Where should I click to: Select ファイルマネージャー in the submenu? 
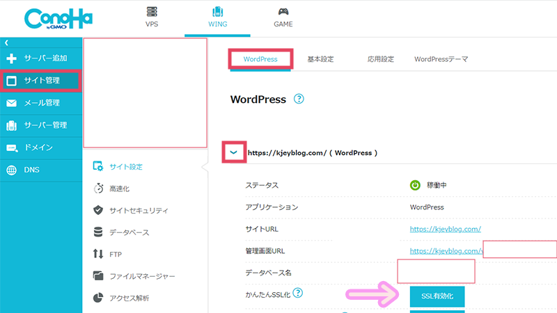[142, 276]
